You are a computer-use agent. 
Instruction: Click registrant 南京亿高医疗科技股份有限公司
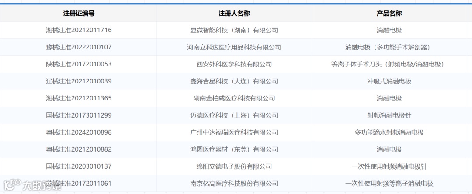tap(234, 184)
